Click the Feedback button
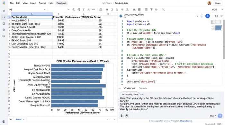The height and width of the screenshot is (125, 225). point(61,3)
